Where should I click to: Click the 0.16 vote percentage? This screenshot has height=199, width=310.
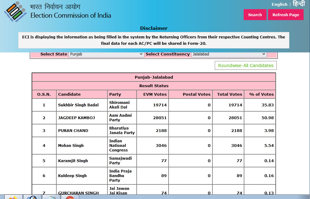[269, 176]
